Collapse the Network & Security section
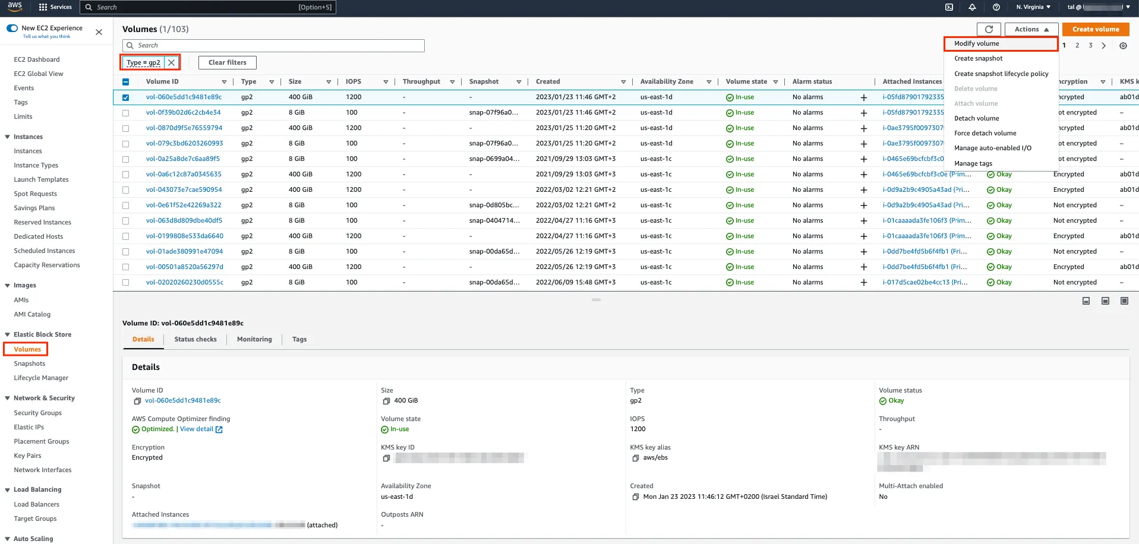Viewport: 1139px width, 544px height. click(x=7, y=398)
